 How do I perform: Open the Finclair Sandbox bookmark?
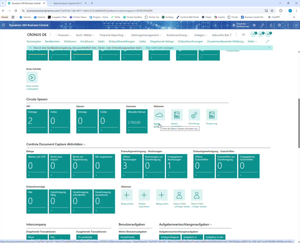pyautogui.click(x=132, y=17)
